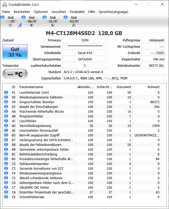Open the Aussehen menu

click(59, 12)
